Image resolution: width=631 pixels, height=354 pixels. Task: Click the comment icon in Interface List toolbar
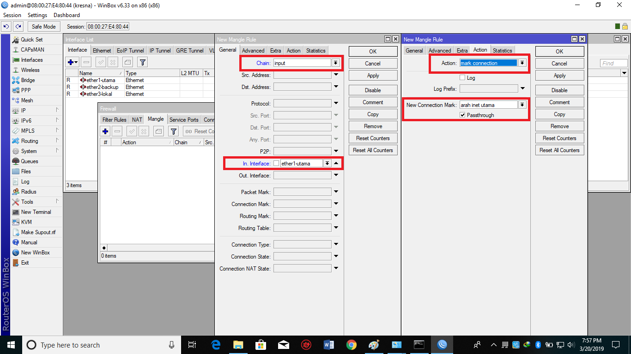click(x=127, y=62)
